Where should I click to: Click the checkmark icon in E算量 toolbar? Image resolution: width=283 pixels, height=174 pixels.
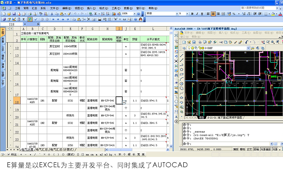(36, 19)
